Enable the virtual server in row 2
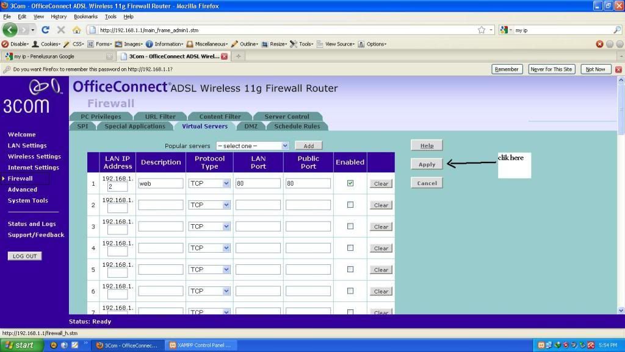Image resolution: width=625 pixels, height=352 pixels. click(x=350, y=205)
